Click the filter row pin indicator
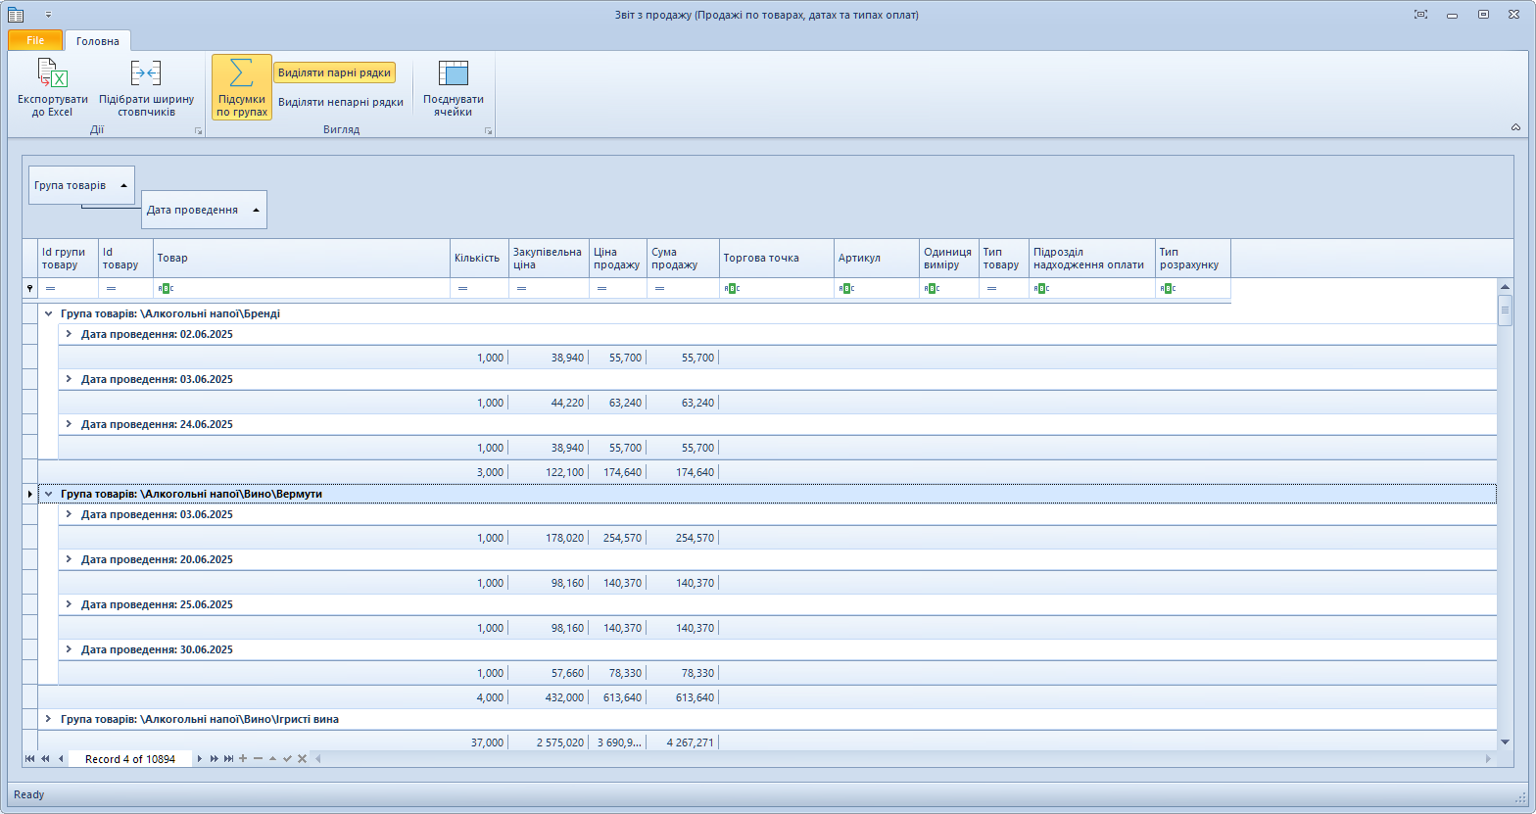The width and height of the screenshot is (1536, 814). pos(29,289)
